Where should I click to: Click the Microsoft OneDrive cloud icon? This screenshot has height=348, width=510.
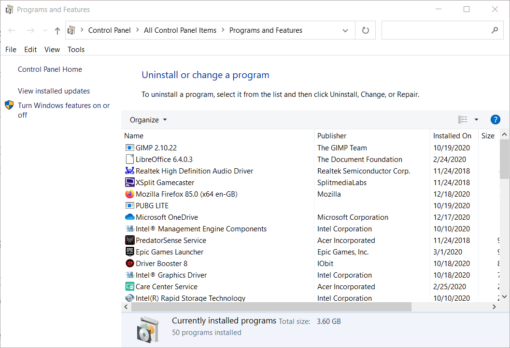pyautogui.click(x=130, y=216)
